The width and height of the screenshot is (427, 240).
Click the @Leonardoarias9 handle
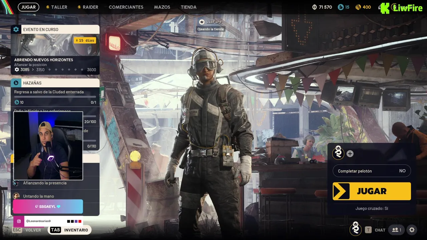(38, 221)
